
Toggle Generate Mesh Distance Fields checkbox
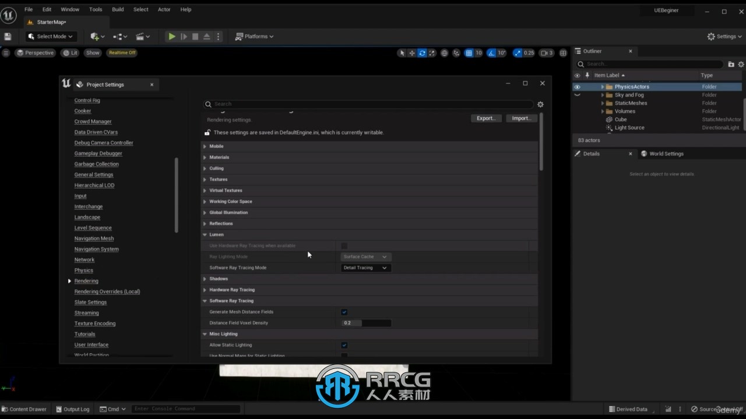click(x=344, y=312)
